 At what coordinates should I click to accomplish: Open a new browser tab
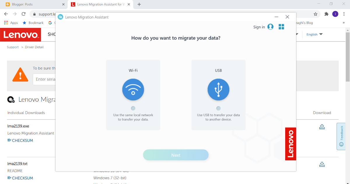coord(139,4)
